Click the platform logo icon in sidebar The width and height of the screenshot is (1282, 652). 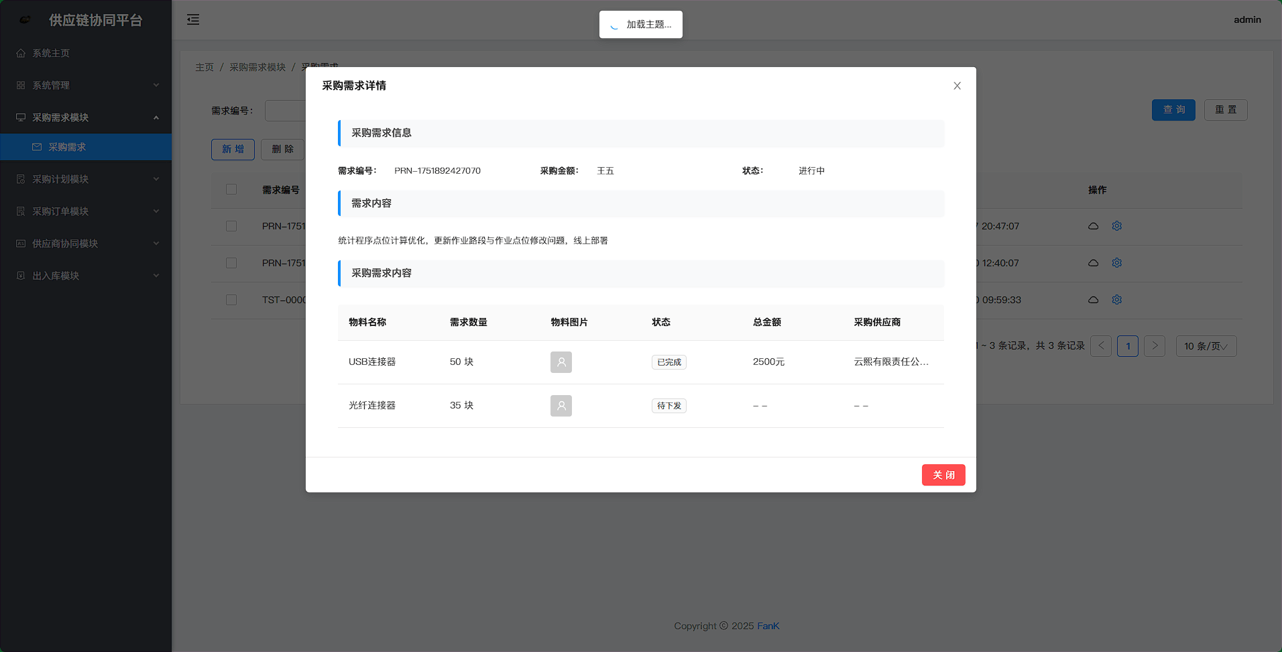coord(25,20)
